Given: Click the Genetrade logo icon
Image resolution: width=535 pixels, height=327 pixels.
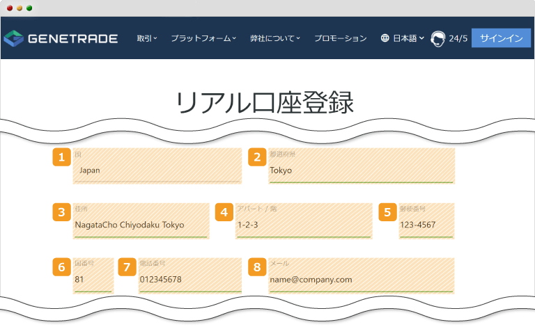Looking at the screenshot, I should pos(13,38).
